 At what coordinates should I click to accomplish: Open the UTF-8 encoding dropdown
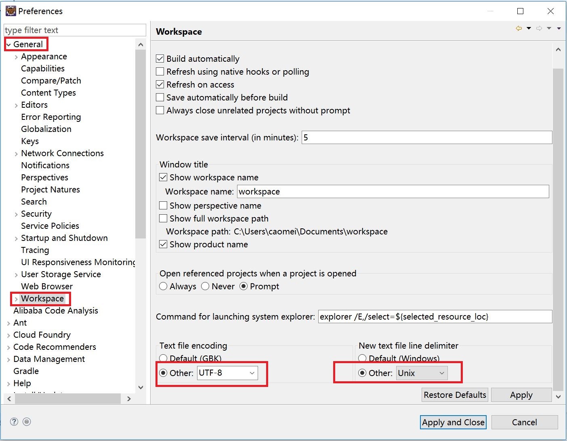click(x=252, y=373)
